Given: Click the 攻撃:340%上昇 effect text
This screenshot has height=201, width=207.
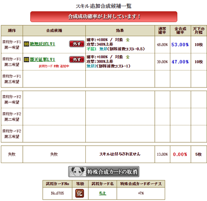Looking at the screenshot, I should coord(100,44).
